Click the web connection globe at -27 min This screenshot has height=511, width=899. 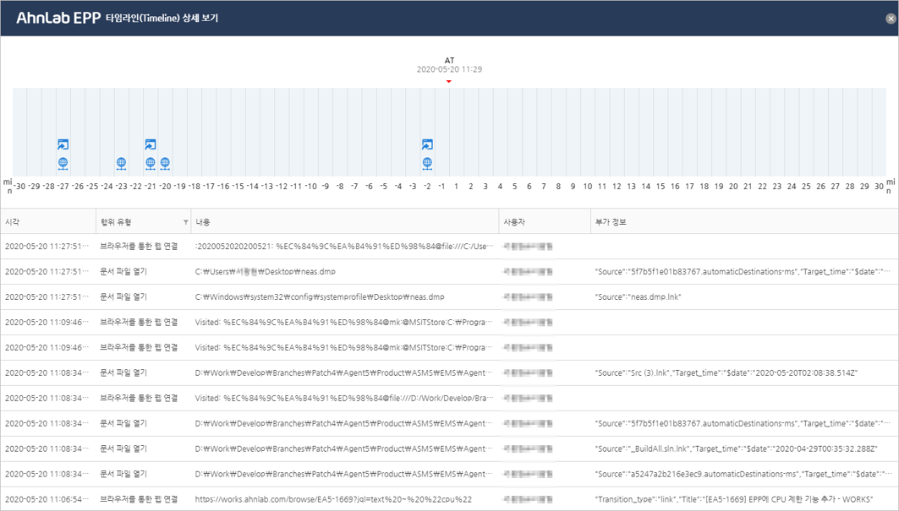(x=63, y=163)
